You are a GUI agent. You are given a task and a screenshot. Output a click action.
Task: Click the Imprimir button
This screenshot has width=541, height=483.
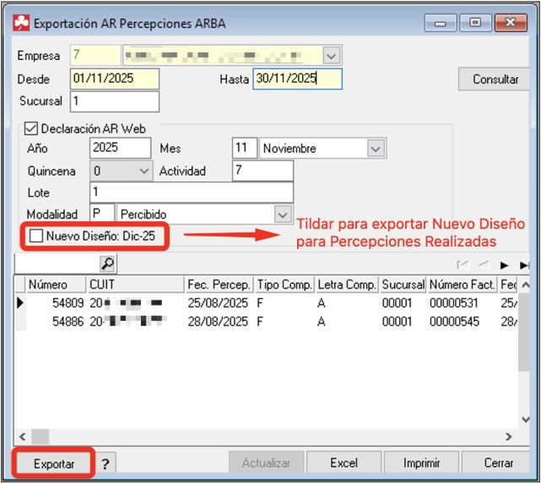[x=421, y=463]
